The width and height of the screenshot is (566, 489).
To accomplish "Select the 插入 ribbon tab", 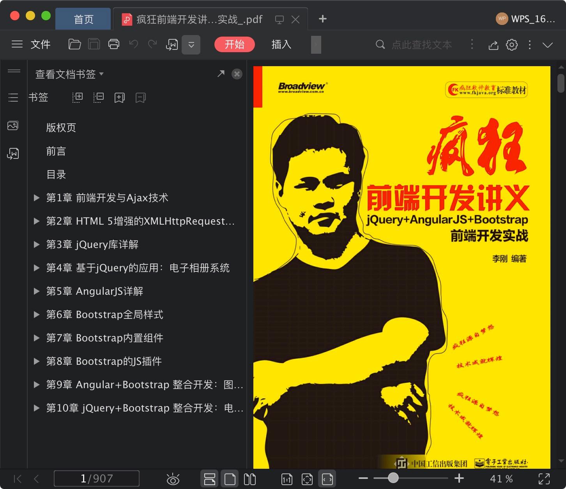I will [x=281, y=44].
